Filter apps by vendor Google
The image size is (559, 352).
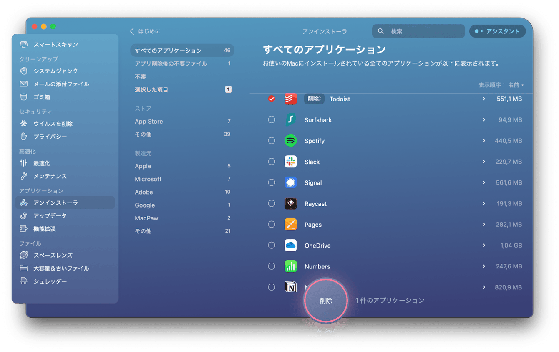pyautogui.click(x=182, y=205)
